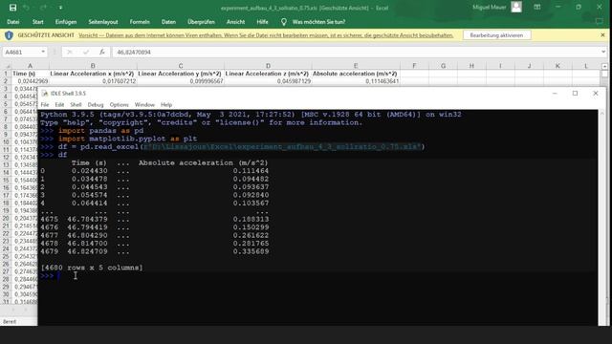Maximize the IDLE Shell window
Viewport: 612px width, 344px height.
point(575,94)
